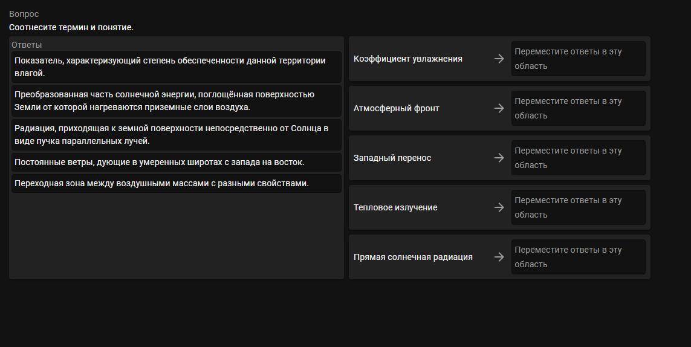Pick the answer about пучка параллельных лучей

pos(177,135)
